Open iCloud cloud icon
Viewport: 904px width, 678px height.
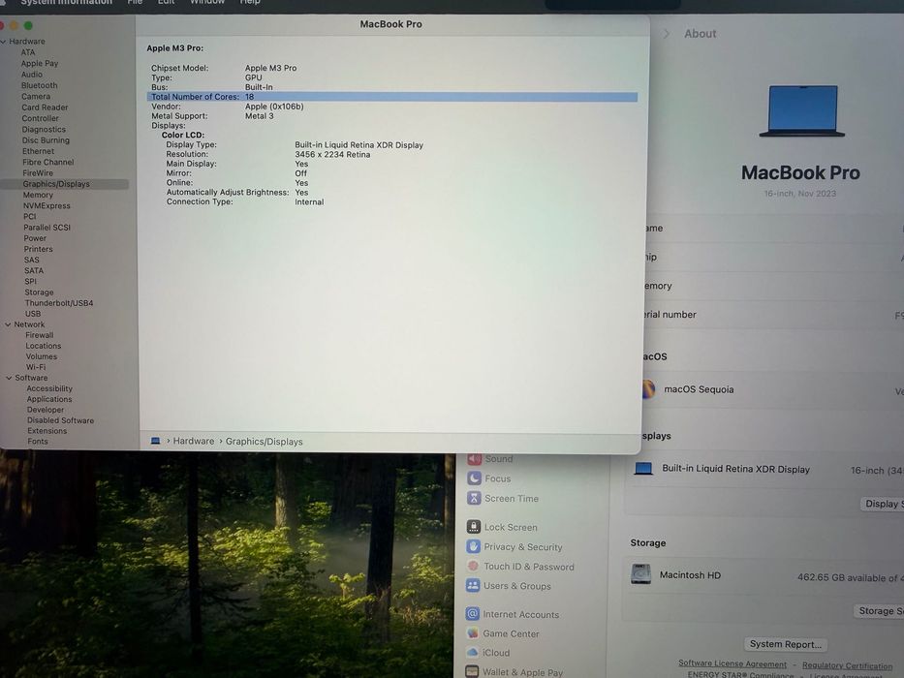(472, 652)
